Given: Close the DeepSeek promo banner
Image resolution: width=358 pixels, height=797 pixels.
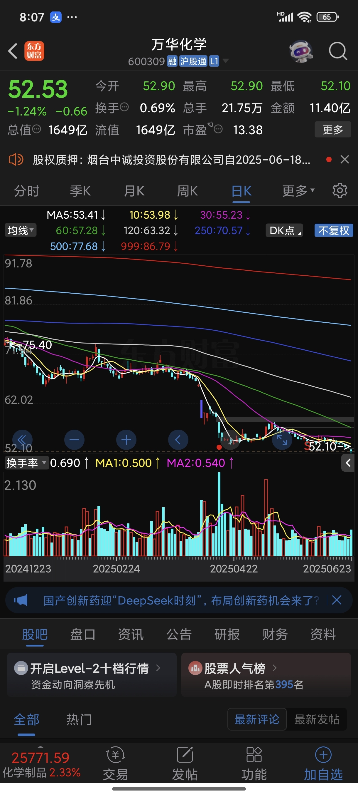Looking at the screenshot, I should pyautogui.click(x=337, y=600).
